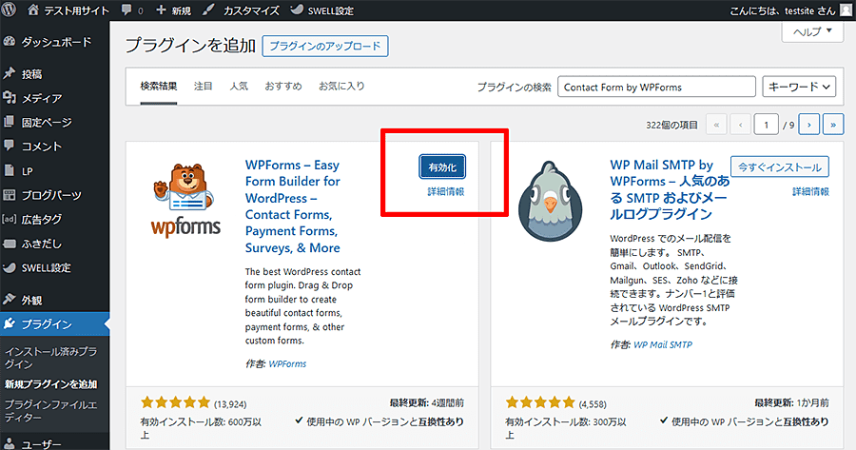
Task: Switch to おすすめ tab
Action: point(283,86)
